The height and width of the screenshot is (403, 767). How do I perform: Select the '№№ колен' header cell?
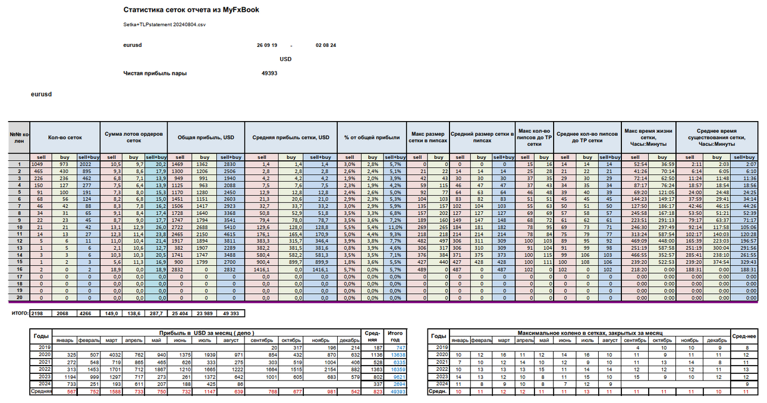(x=20, y=138)
